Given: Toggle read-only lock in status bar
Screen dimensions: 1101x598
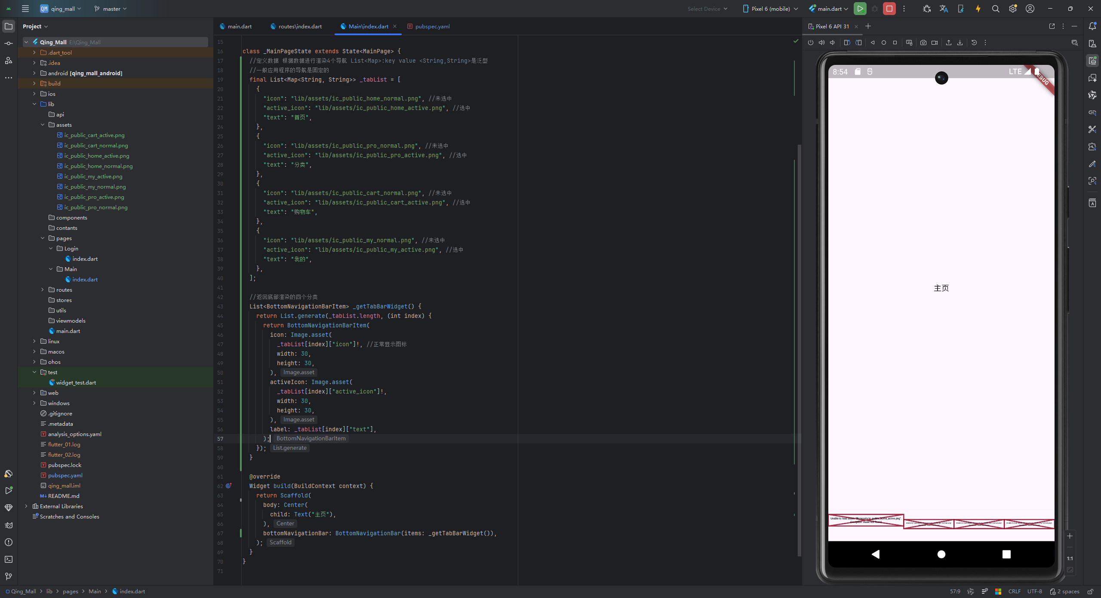Looking at the screenshot, I should pos(1090,592).
